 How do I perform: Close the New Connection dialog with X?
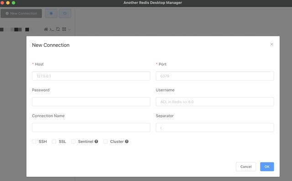point(272,45)
